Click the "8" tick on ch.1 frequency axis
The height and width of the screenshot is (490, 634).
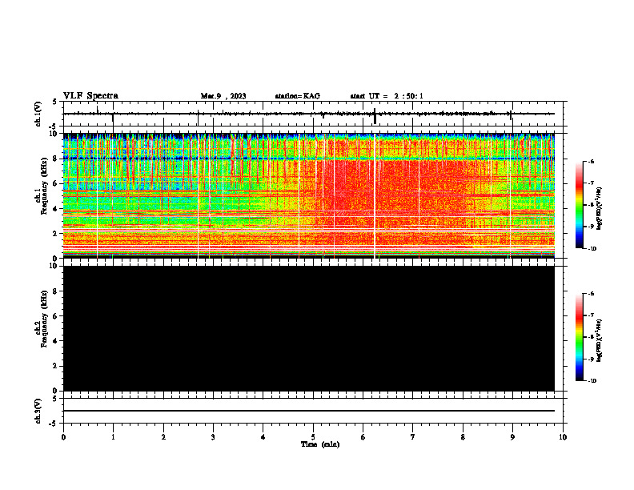pos(56,159)
